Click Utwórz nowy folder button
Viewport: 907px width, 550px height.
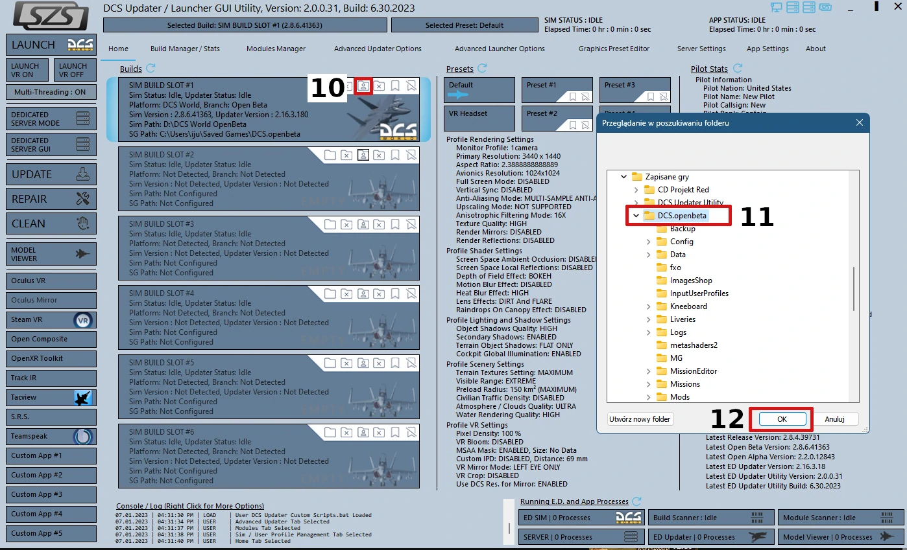[x=640, y=419]
